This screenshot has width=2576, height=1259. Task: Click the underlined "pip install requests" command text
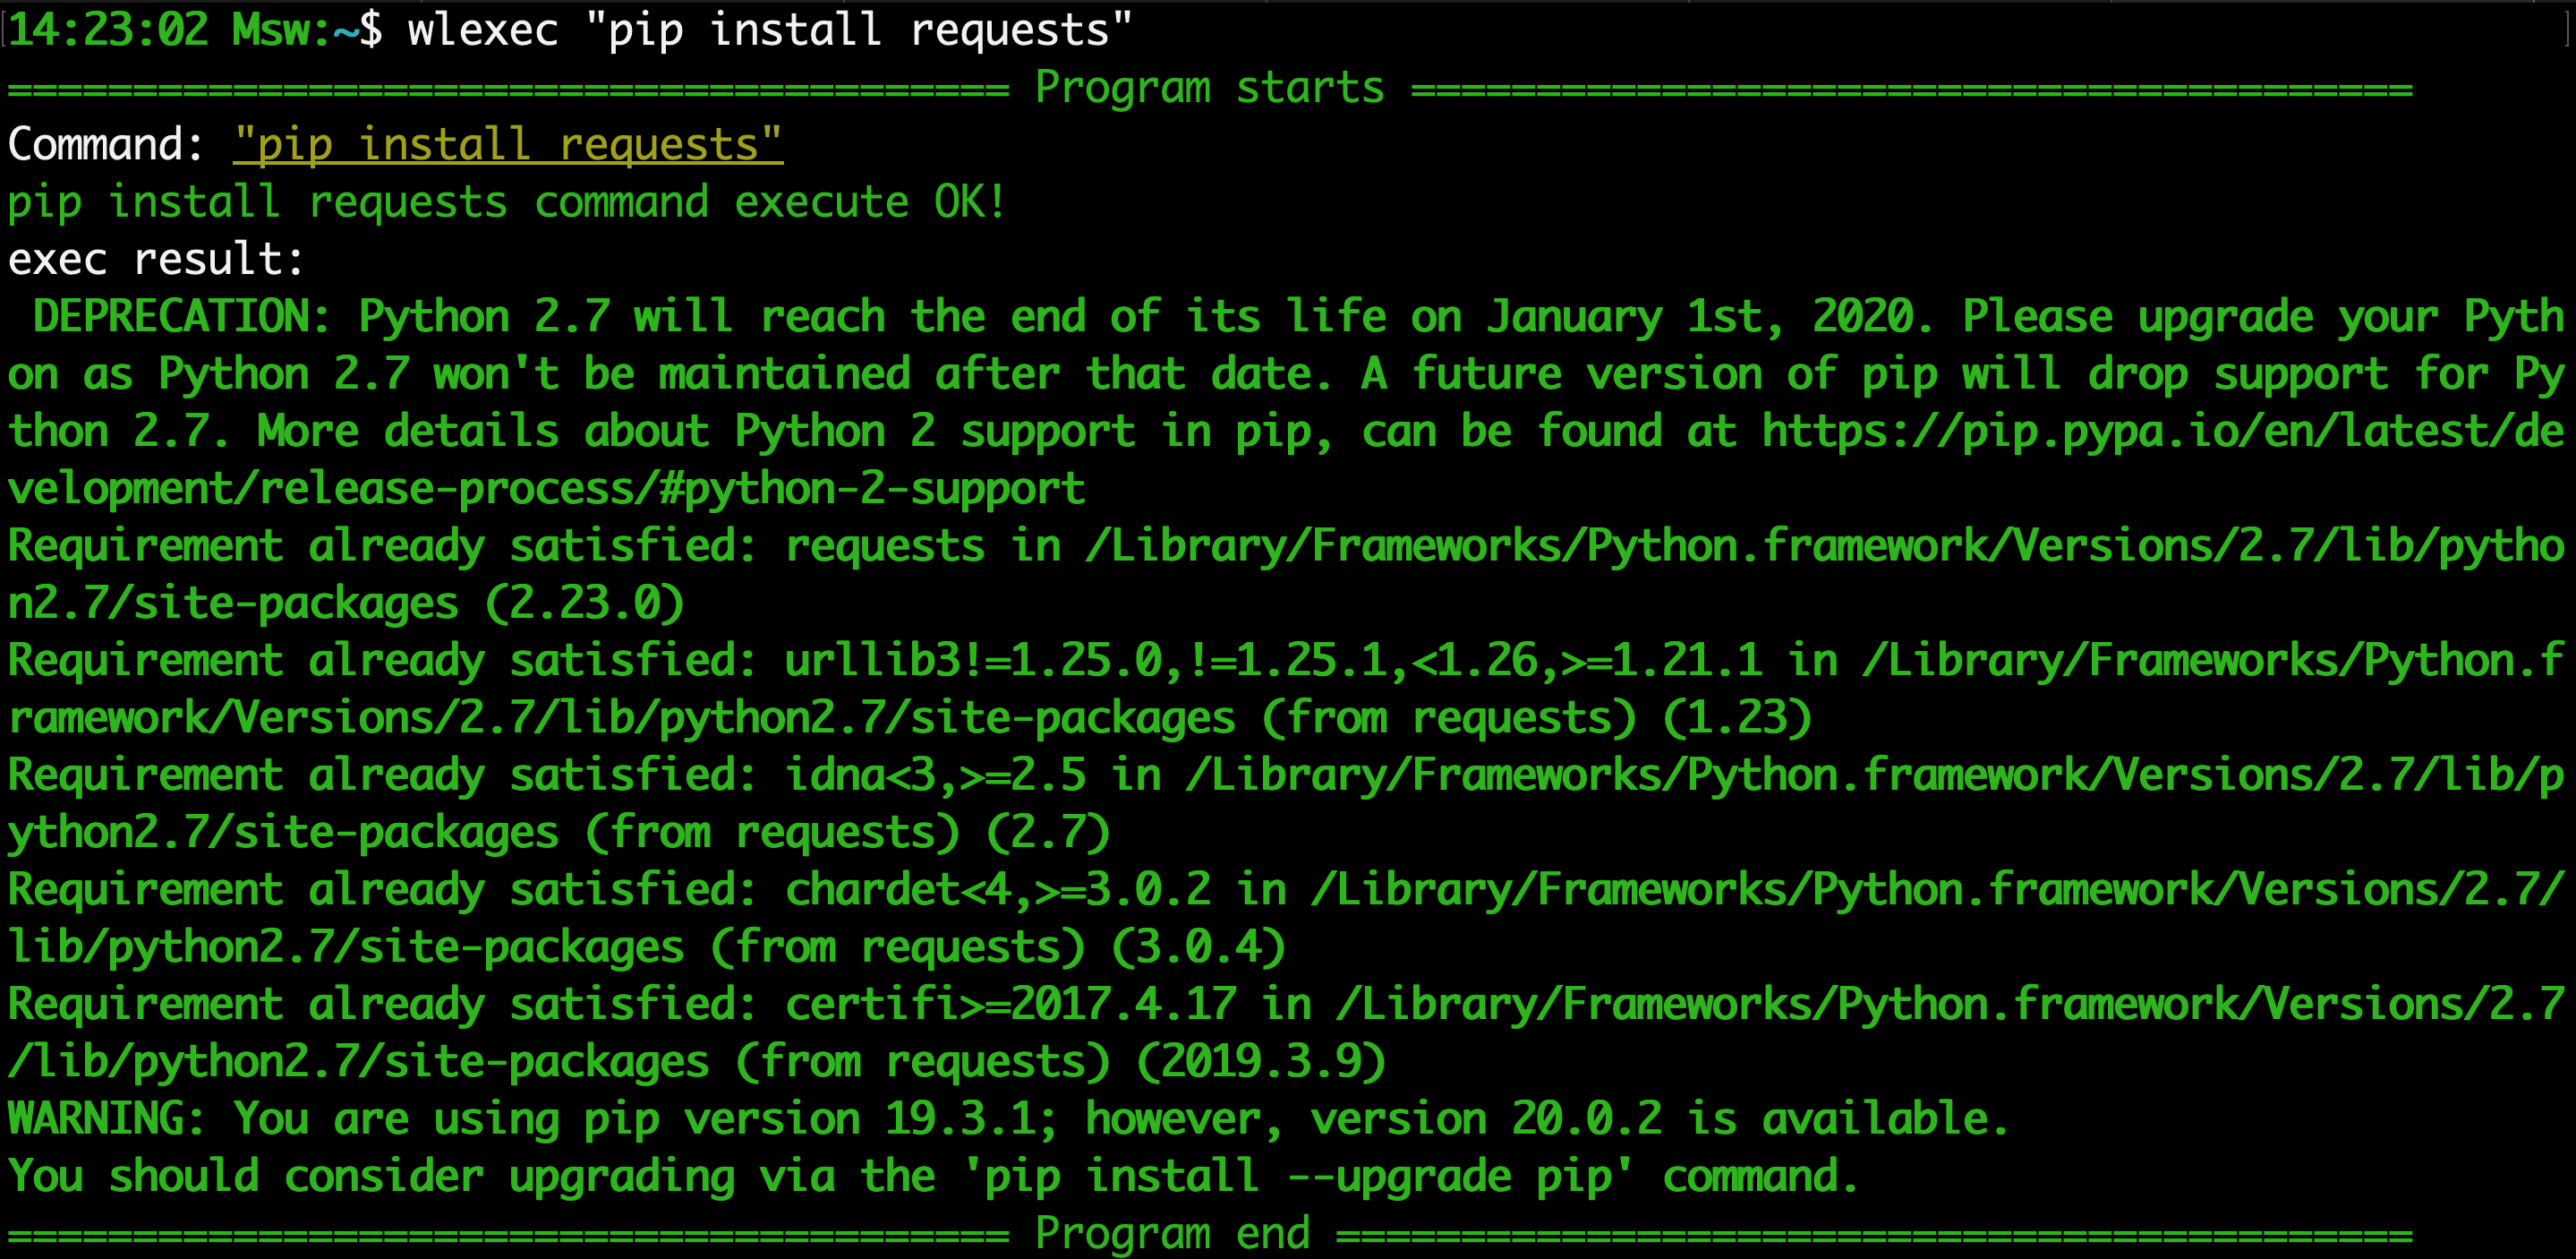(508, 146)
